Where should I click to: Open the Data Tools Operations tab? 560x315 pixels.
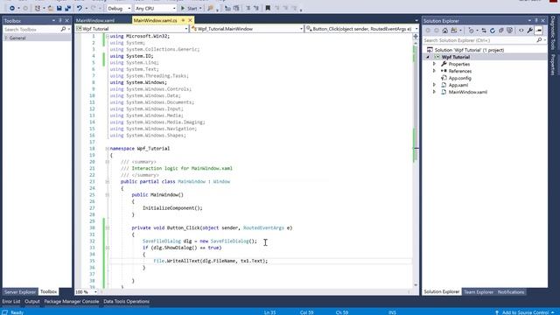126,301
